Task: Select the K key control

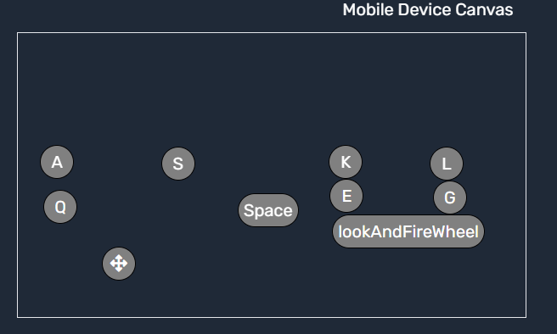Action: tap(346, 162)
